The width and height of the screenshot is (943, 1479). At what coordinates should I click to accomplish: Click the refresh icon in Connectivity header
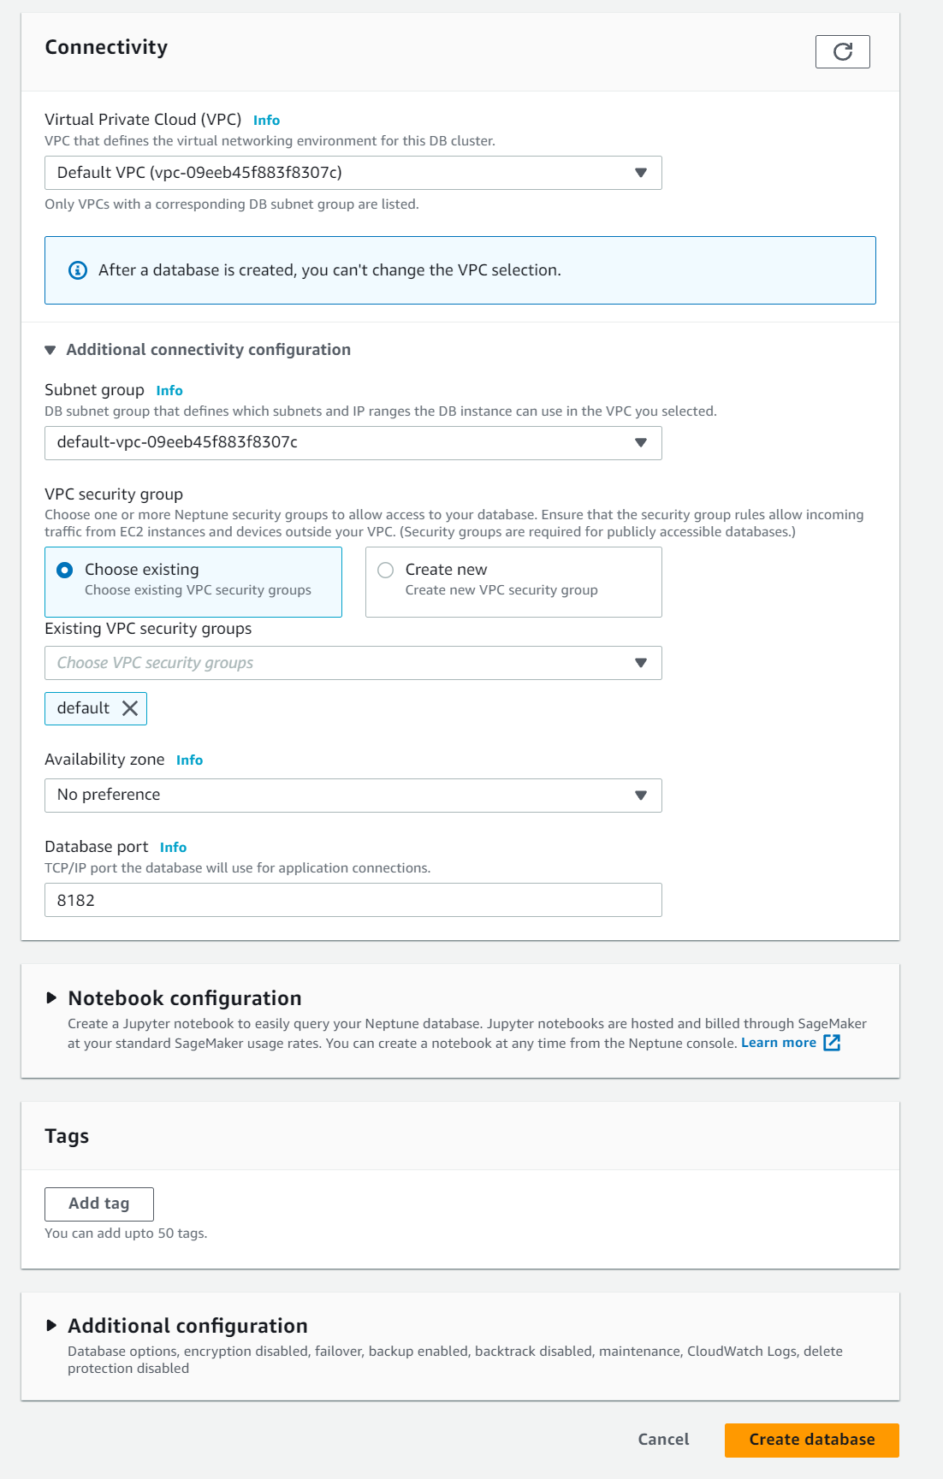(842, 51)
